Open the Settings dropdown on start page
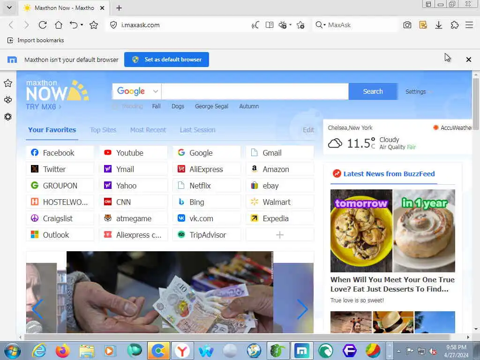This screenshot has height=360, width=480. [418, 91]
